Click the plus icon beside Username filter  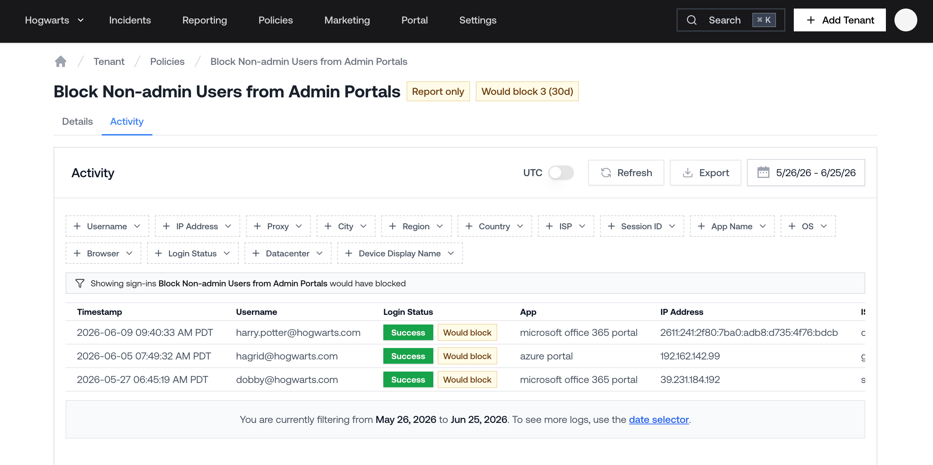[77, 226]
